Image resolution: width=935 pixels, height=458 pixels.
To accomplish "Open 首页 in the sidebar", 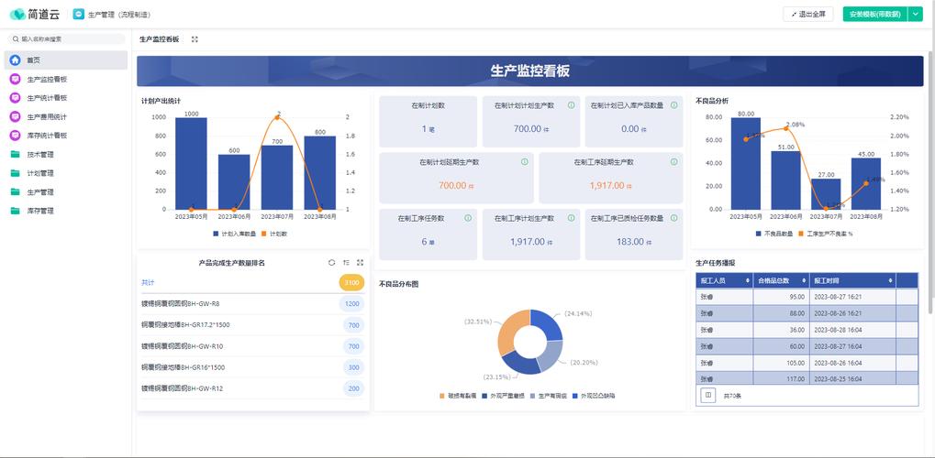I will (66, 60).
